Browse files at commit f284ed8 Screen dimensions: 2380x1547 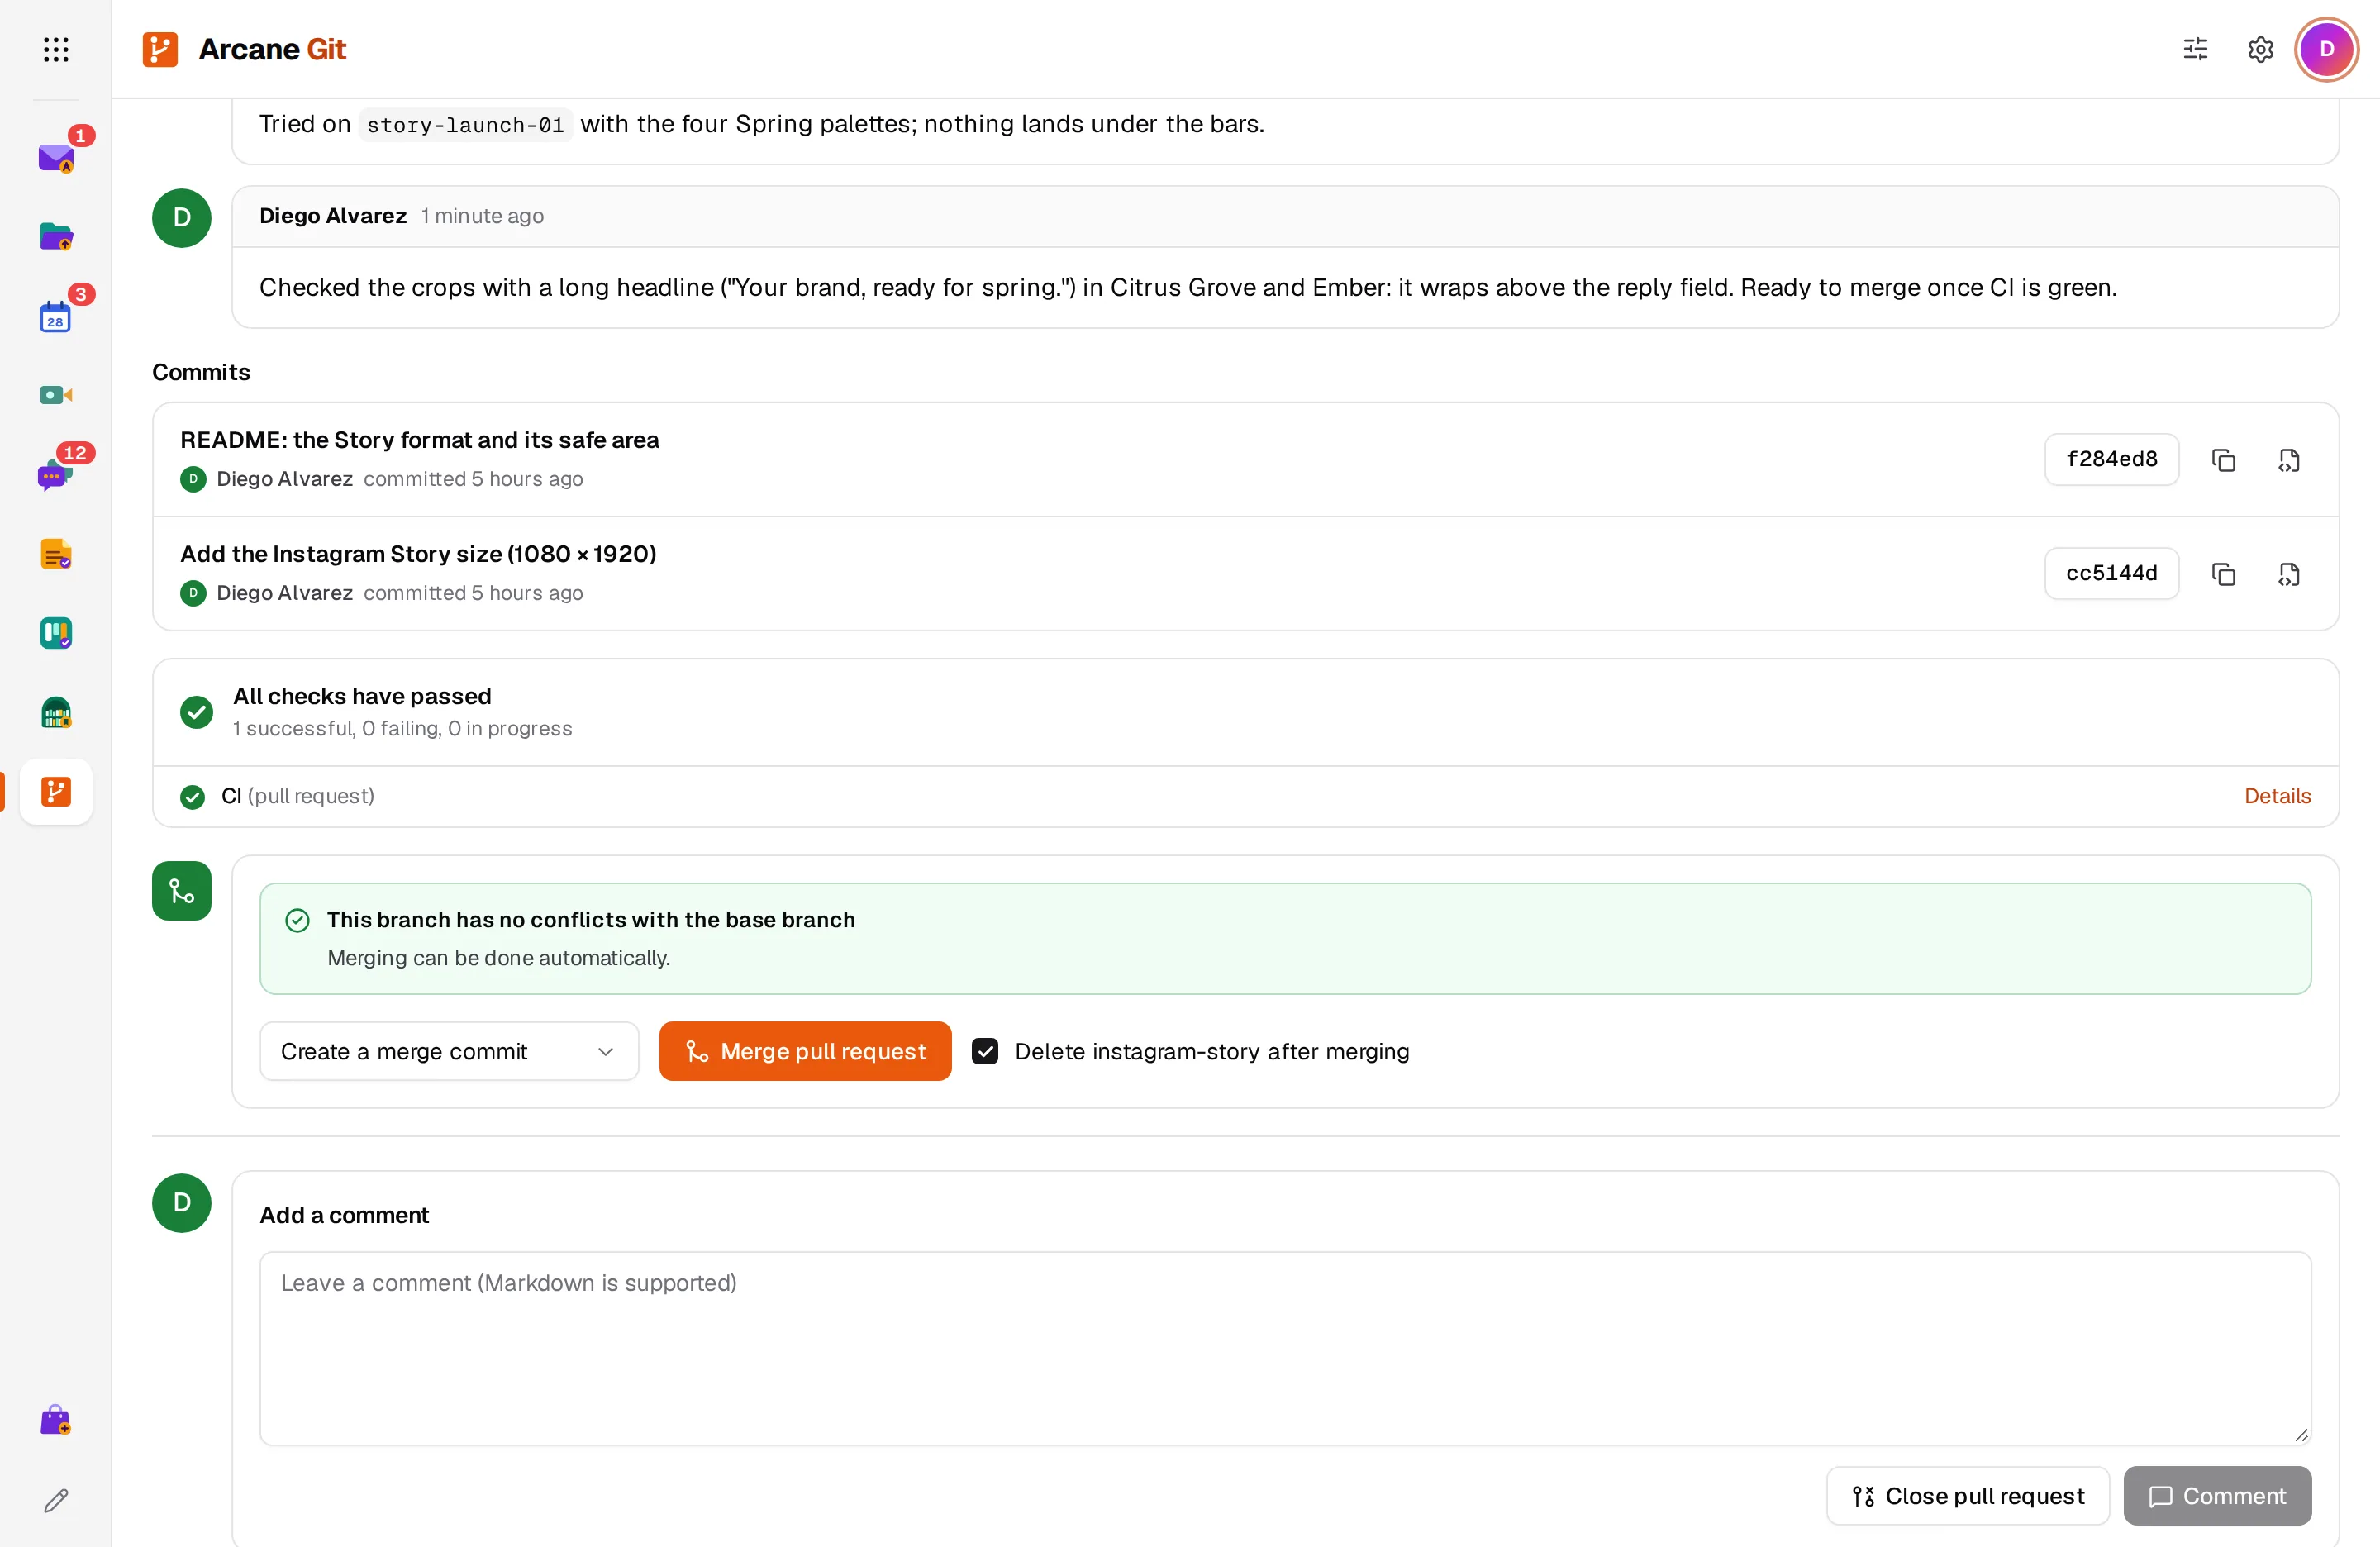tap(2289, 460)
